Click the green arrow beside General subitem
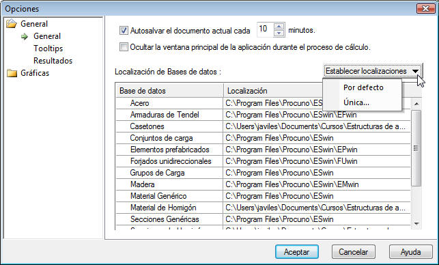 click(x=25, y=36)
